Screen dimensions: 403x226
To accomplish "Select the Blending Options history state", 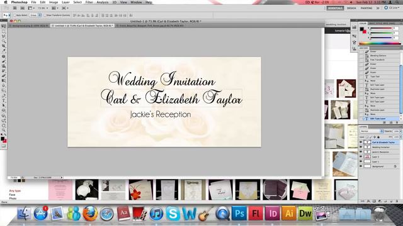I will tap(378, 56).
